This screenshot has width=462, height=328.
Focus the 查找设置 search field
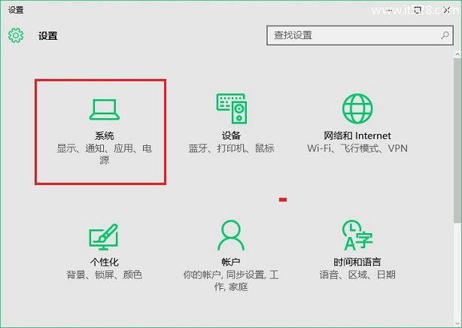click(360, 35)
